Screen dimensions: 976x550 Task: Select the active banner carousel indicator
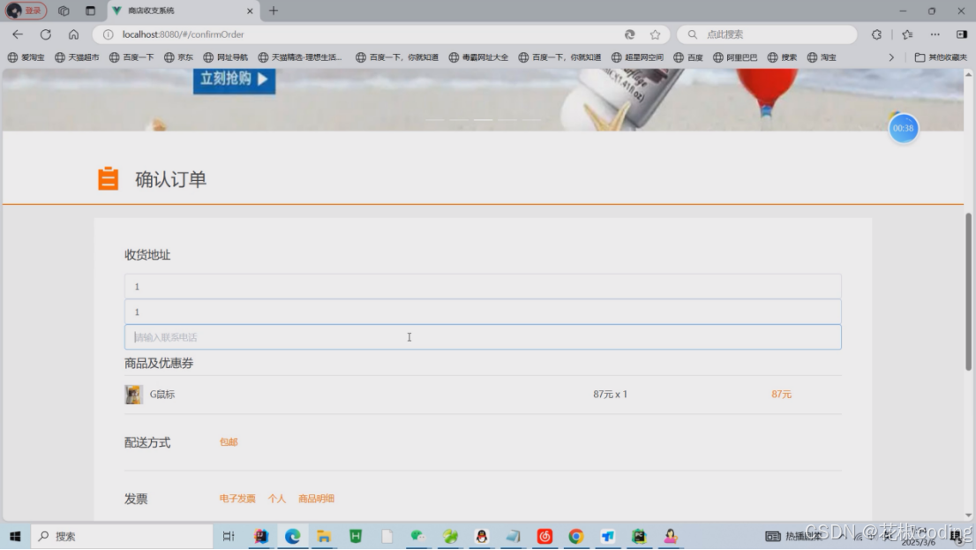[x=483, y=119]
